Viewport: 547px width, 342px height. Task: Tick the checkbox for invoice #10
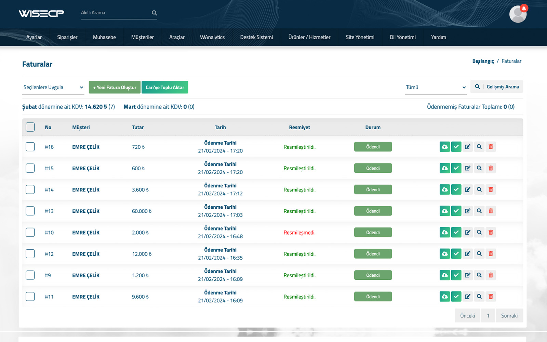[x=30, y=232]
